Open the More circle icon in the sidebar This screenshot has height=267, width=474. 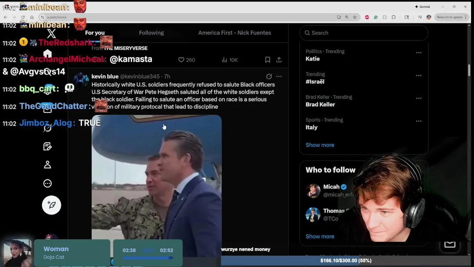click(x=47, y=183)
